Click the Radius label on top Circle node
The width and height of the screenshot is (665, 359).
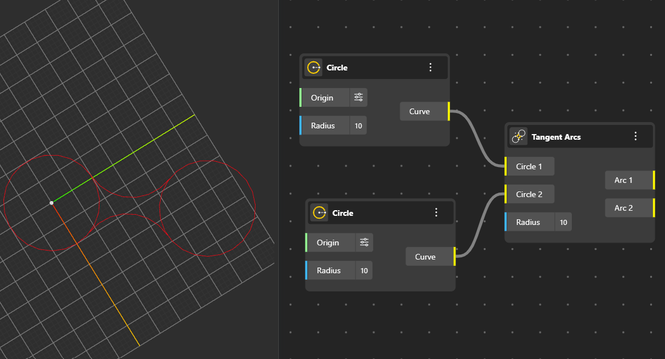click(x=323, y=126)
